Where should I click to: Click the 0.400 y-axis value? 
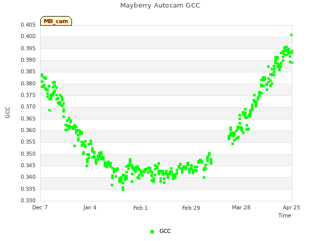28,37
